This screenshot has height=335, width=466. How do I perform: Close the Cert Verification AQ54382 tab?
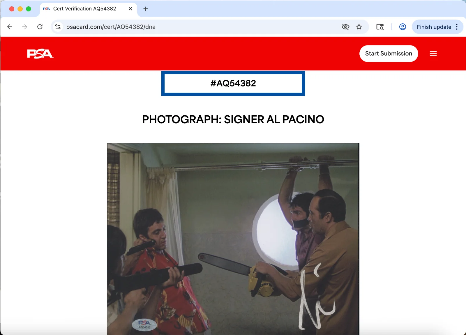coord(130,9)
